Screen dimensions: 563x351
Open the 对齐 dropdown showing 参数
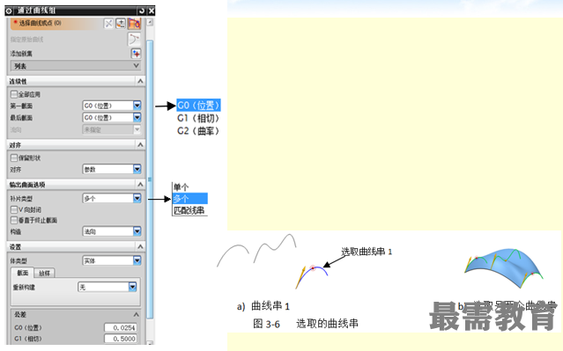(112, 169)
